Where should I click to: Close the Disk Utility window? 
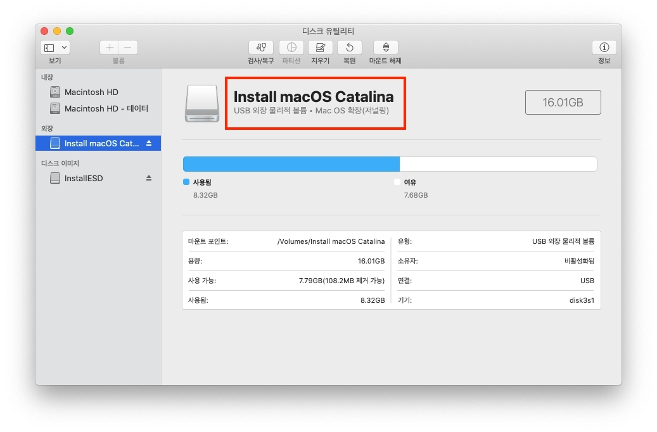click(x=44, y=31)
